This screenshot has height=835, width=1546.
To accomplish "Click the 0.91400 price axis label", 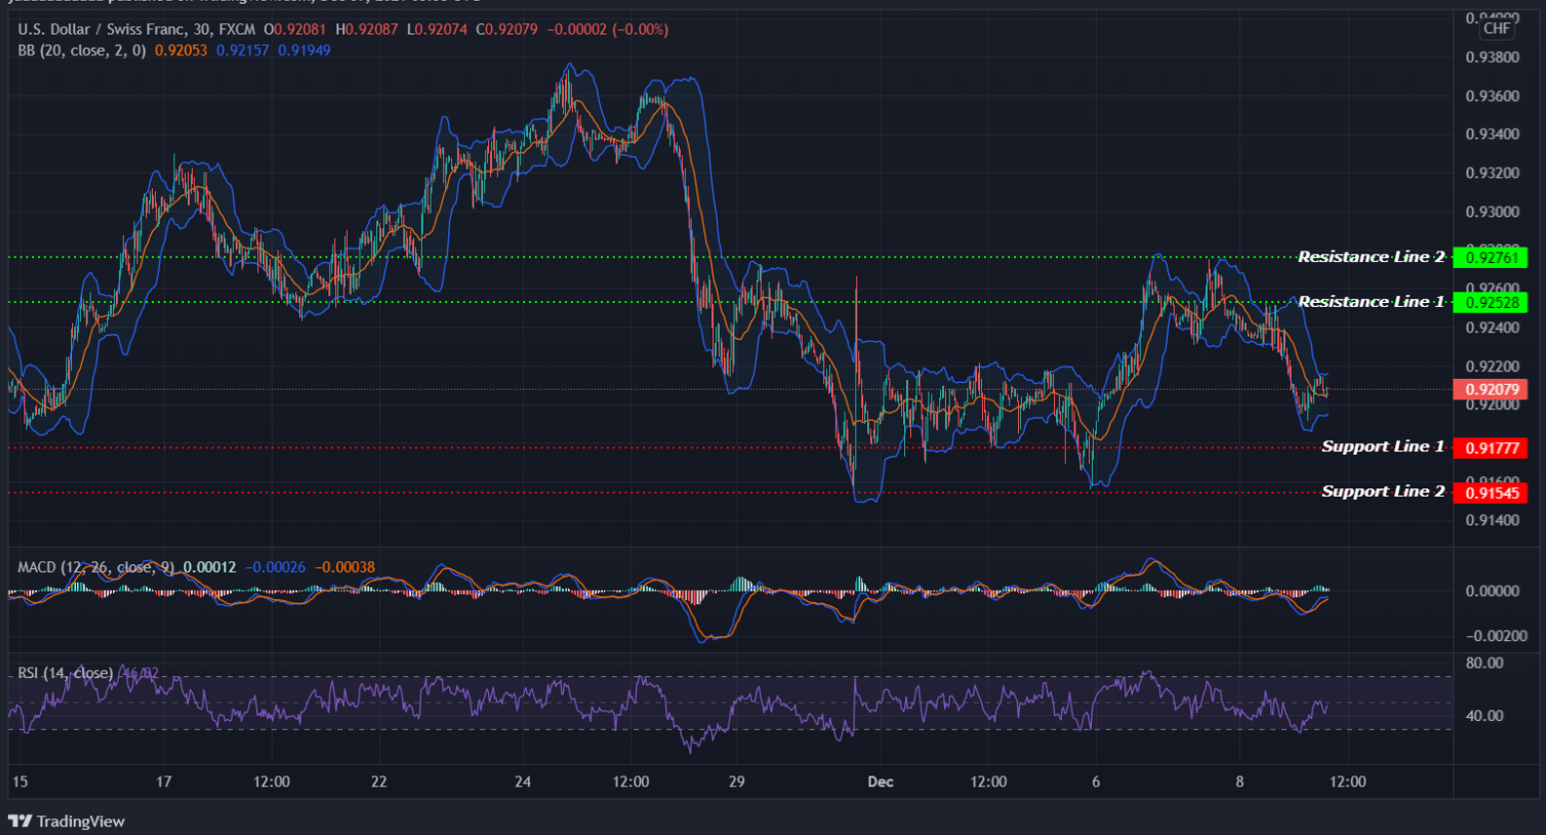I will [x=1492, y=520].
